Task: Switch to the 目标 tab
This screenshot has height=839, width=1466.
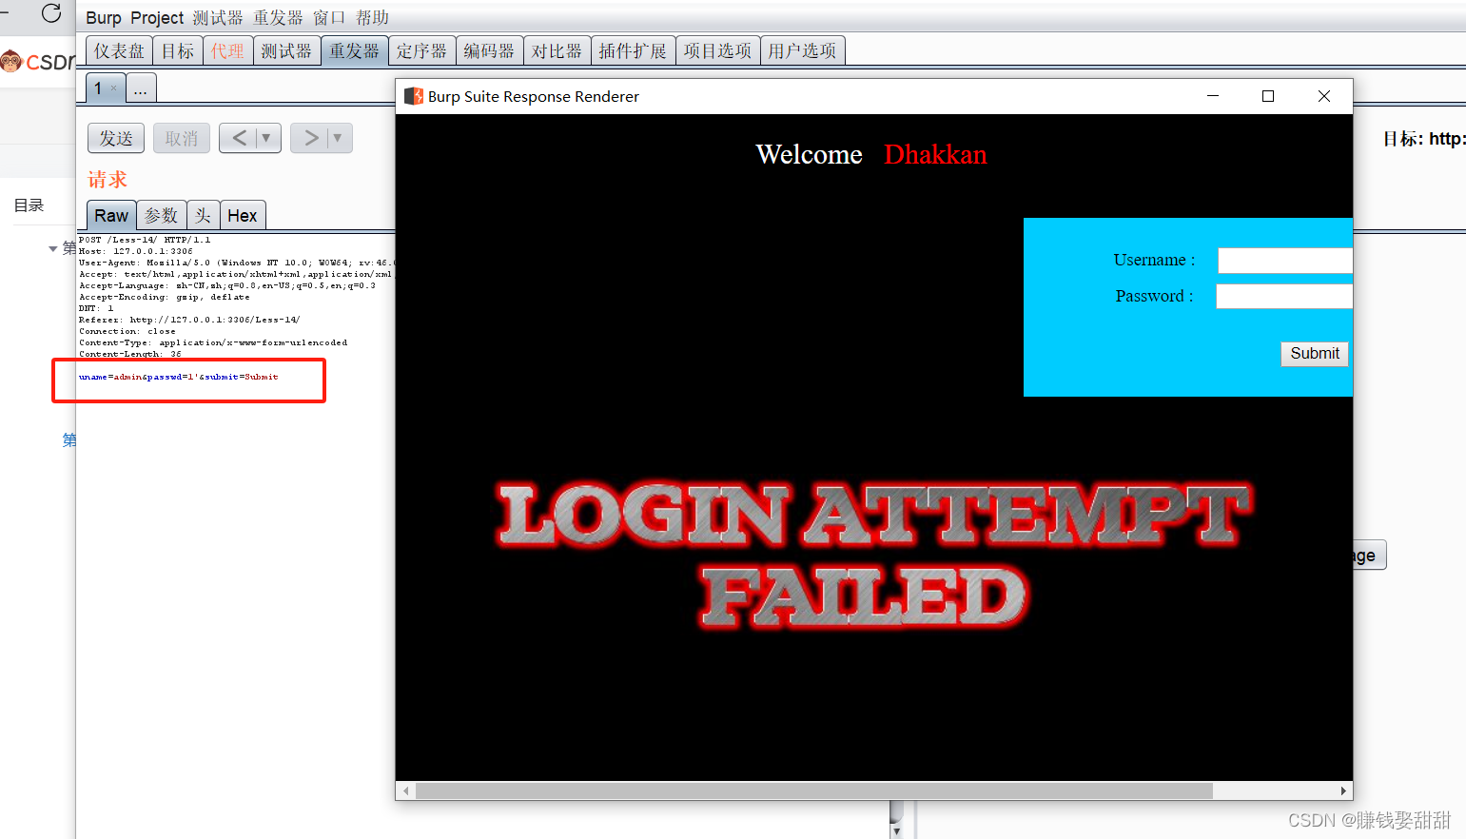Action: click(x=178, y=50)
